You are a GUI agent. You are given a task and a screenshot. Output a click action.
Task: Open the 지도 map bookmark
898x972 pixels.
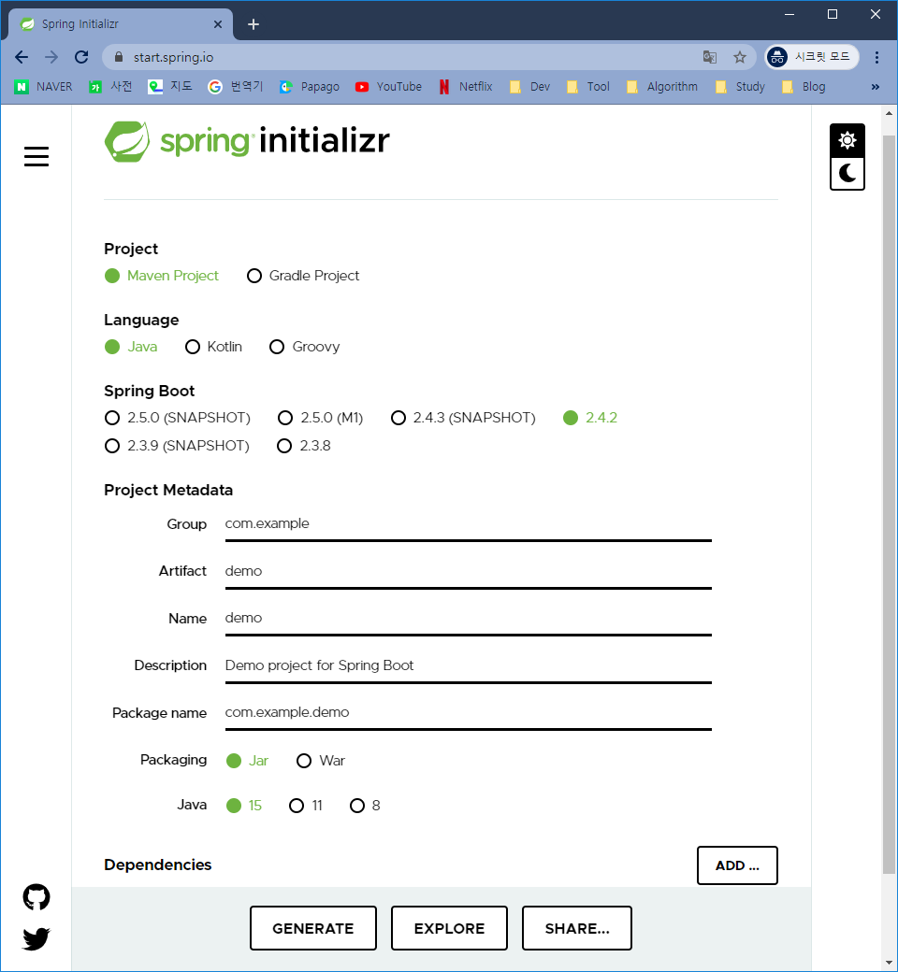(170, 87)
